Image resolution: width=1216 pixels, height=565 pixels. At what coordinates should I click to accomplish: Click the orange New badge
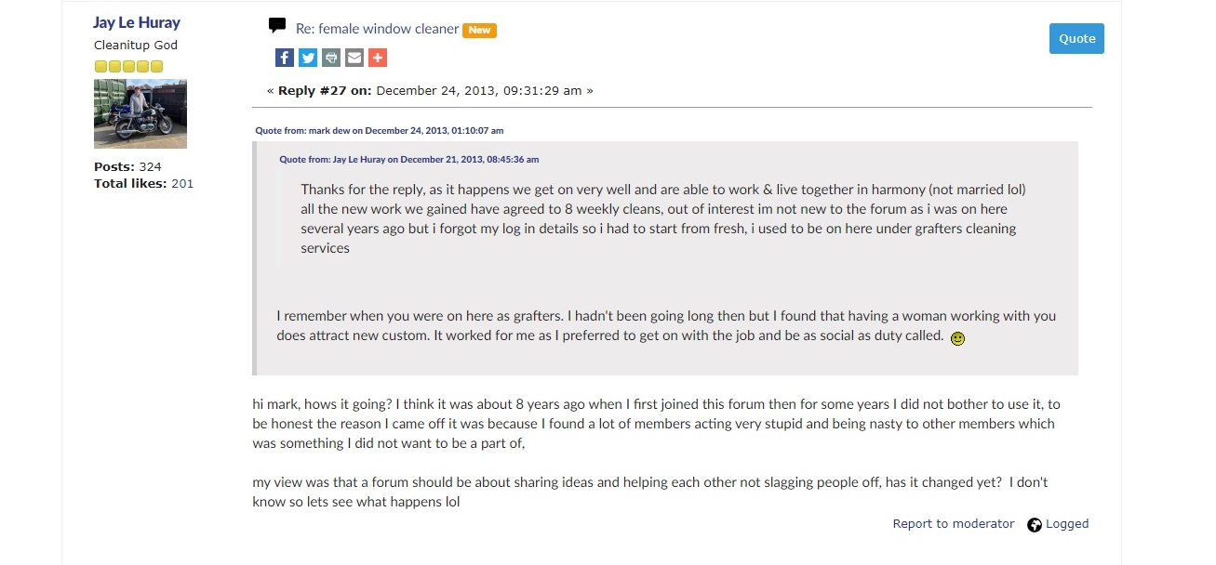[x=479, y=30]
